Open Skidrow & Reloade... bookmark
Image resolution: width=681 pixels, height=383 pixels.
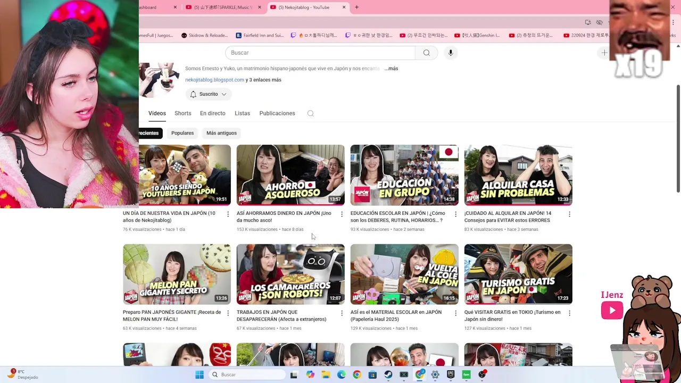(x=205, y=36)
